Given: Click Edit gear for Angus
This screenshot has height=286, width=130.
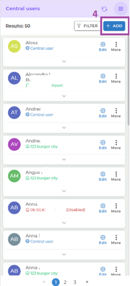Looking at the screenshot, I should click(x=103, y=176).
